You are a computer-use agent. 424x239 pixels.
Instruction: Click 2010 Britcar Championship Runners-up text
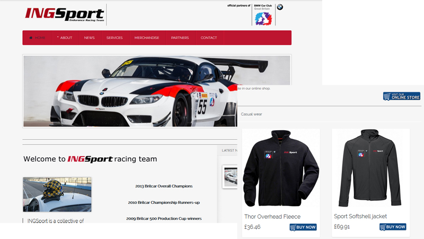164,202
